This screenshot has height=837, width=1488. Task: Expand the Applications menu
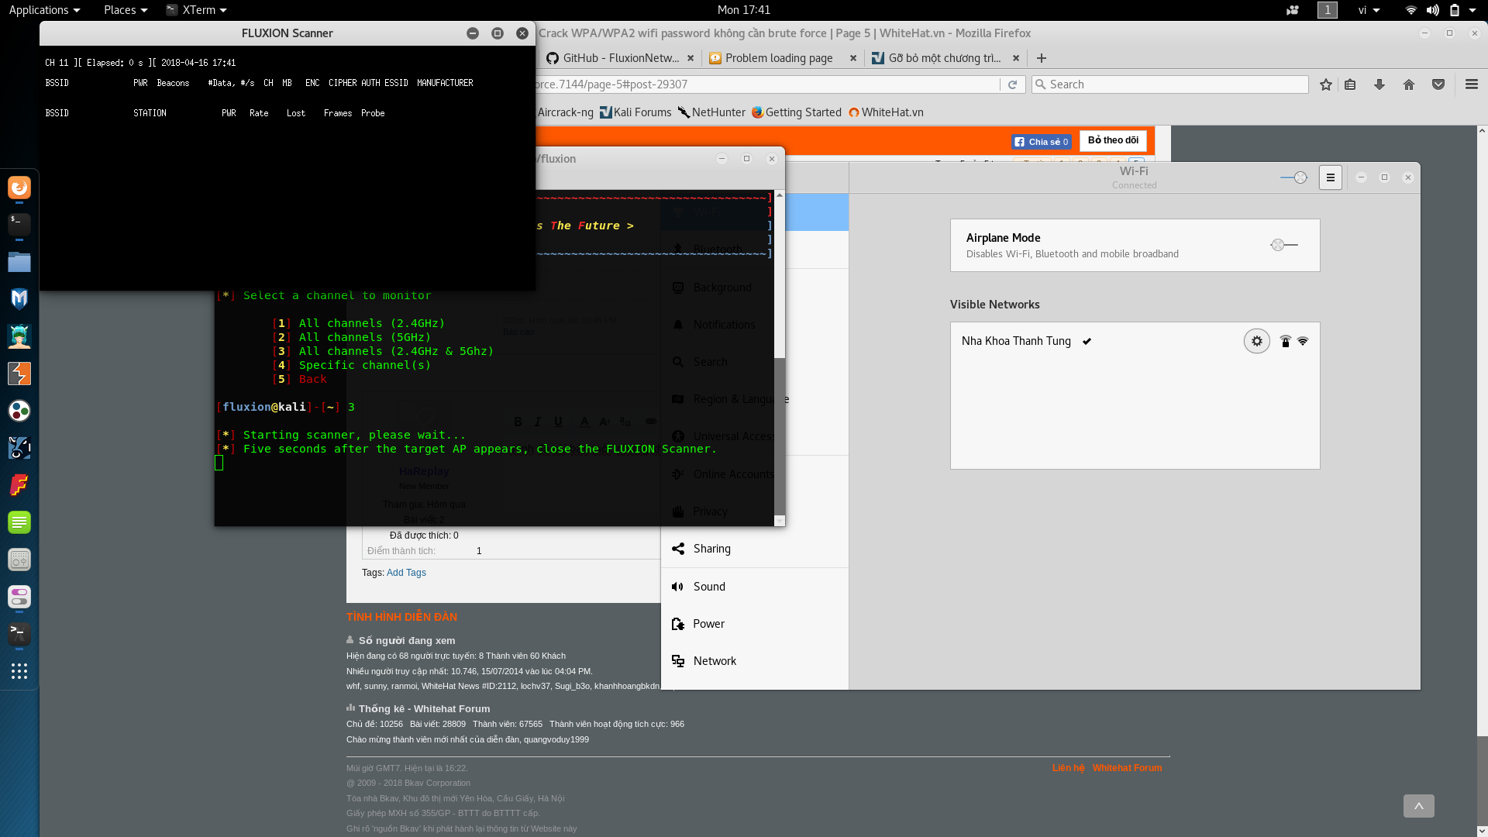pyautogui.click(x=44, y=10)
